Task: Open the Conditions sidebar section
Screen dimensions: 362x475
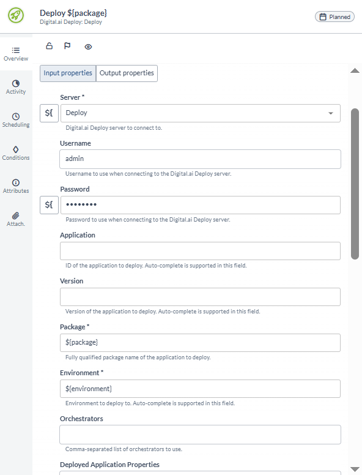Action: point(16,153)
